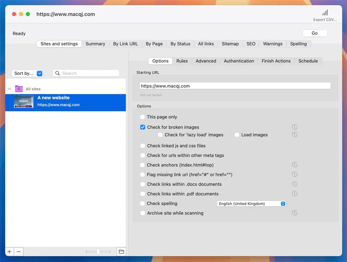347x262 pixels.
Task: Switch to the Schedule tab
Action: [308, 61]
